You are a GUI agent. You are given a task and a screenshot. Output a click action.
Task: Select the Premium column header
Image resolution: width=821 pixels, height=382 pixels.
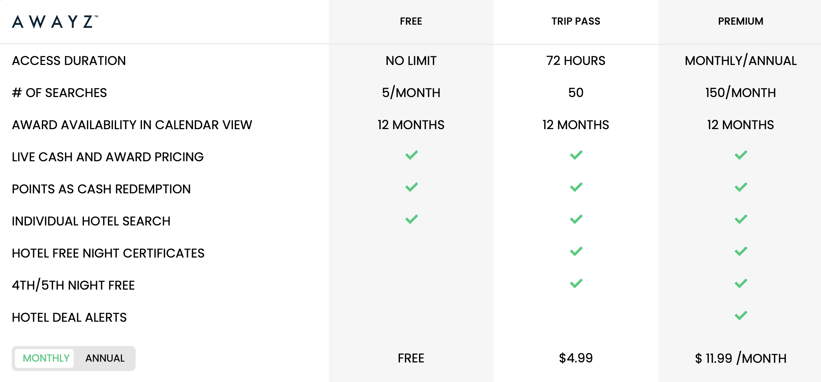pos(741,21)
